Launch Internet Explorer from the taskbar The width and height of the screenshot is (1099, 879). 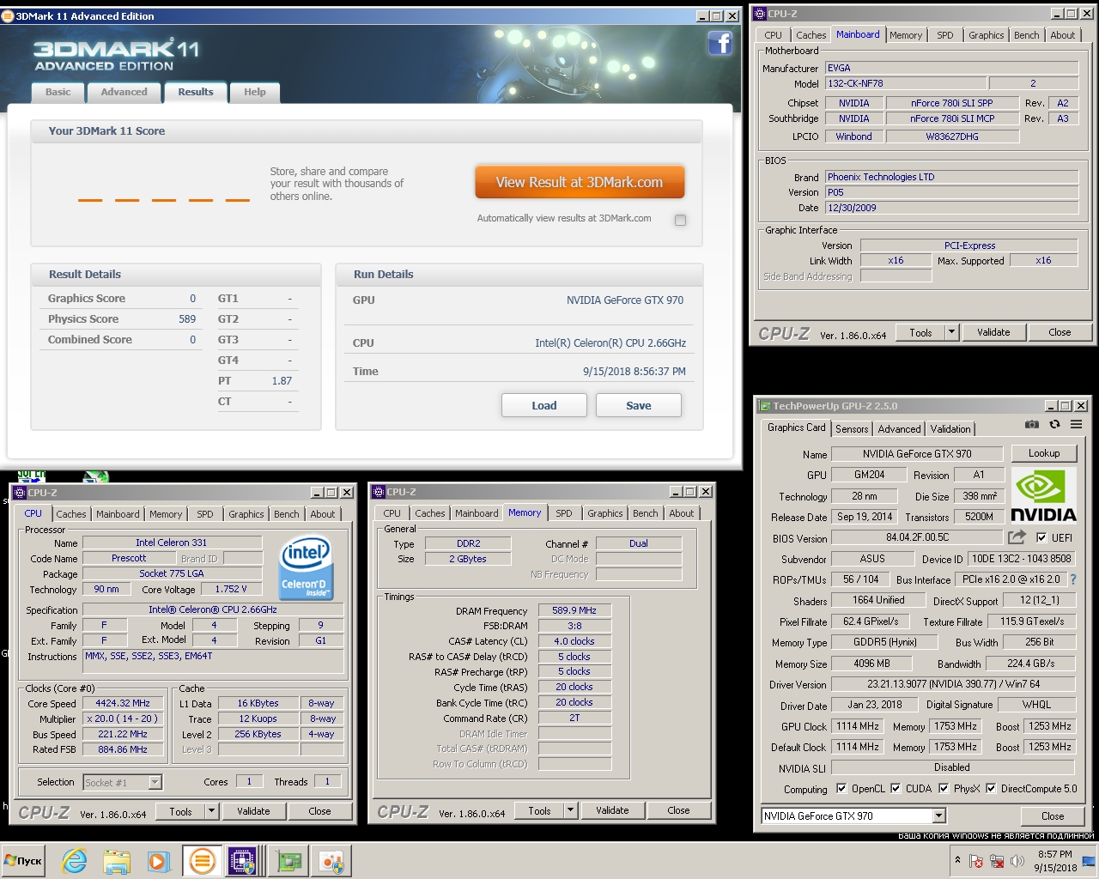[x=75, y=861]
